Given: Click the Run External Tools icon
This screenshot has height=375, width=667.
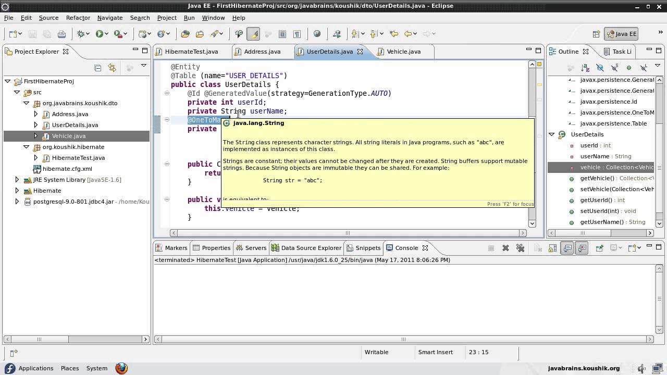Looking at the screenshot, I should [x=118, y=34].
